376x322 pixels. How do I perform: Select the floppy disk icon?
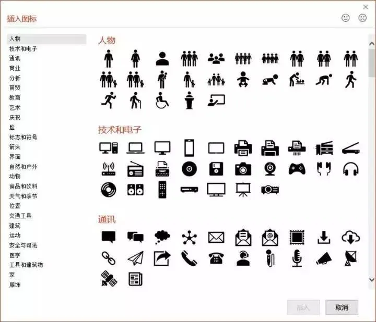click(216, 169)
